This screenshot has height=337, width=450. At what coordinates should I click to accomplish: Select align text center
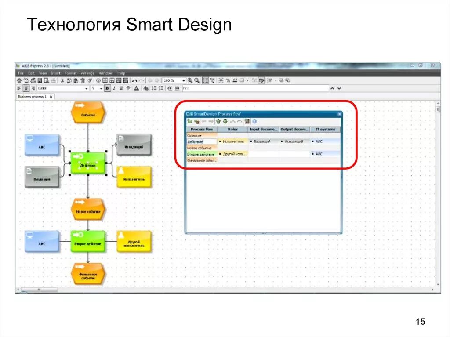pos(26,88)
